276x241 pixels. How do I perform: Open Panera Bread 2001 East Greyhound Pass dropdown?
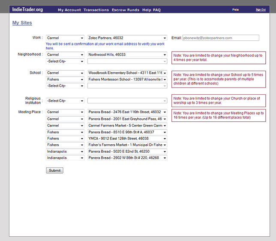coord(127,119)
